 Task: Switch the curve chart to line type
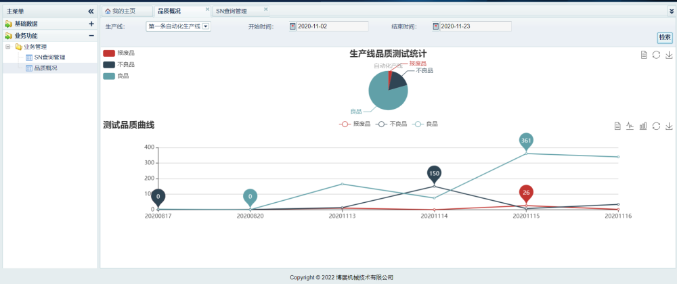pos(630,126)
